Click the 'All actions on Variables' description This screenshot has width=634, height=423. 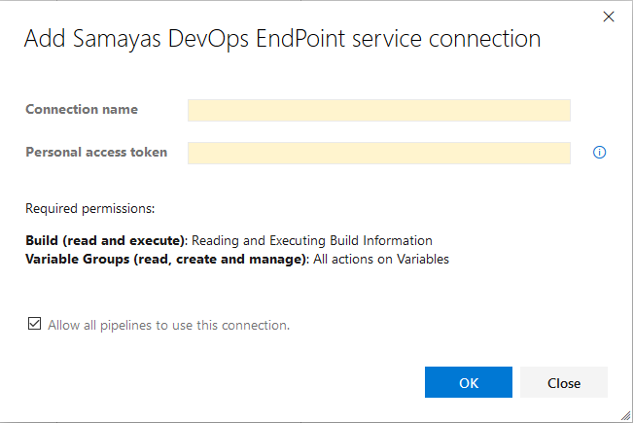pos(381,259)
